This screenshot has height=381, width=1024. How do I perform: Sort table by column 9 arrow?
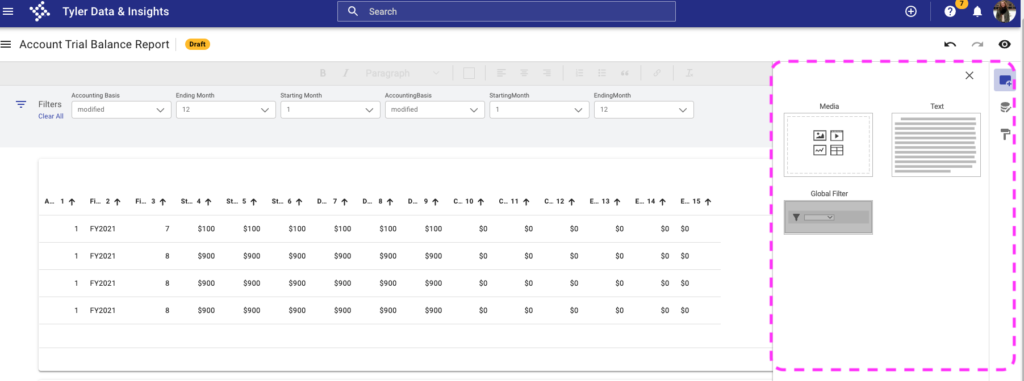pos(436,202)
